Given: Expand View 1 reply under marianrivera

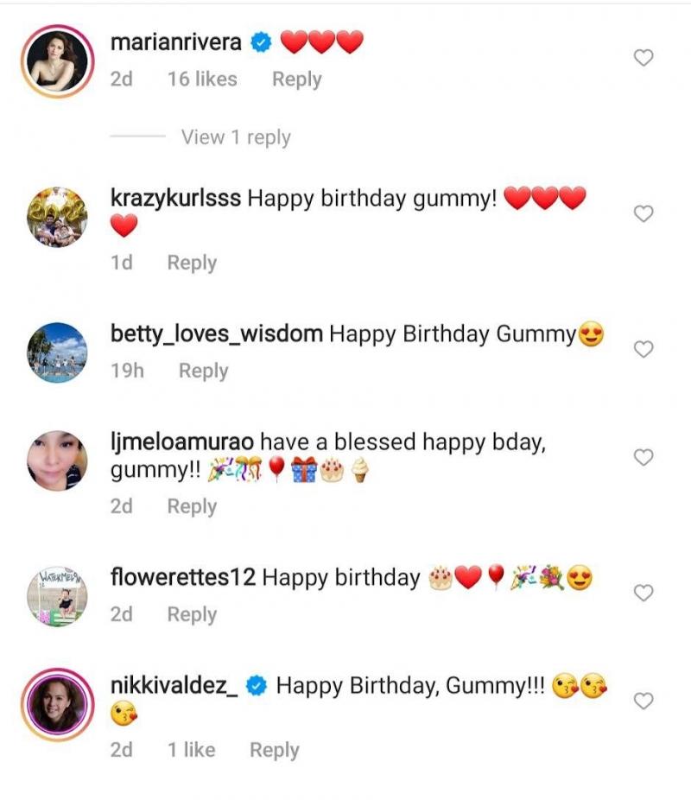Looking at the screenshot, I should click(x=235, y=137).
